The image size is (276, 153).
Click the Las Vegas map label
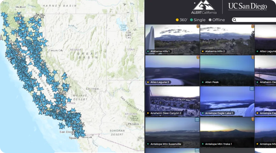[x=92, y=89]
